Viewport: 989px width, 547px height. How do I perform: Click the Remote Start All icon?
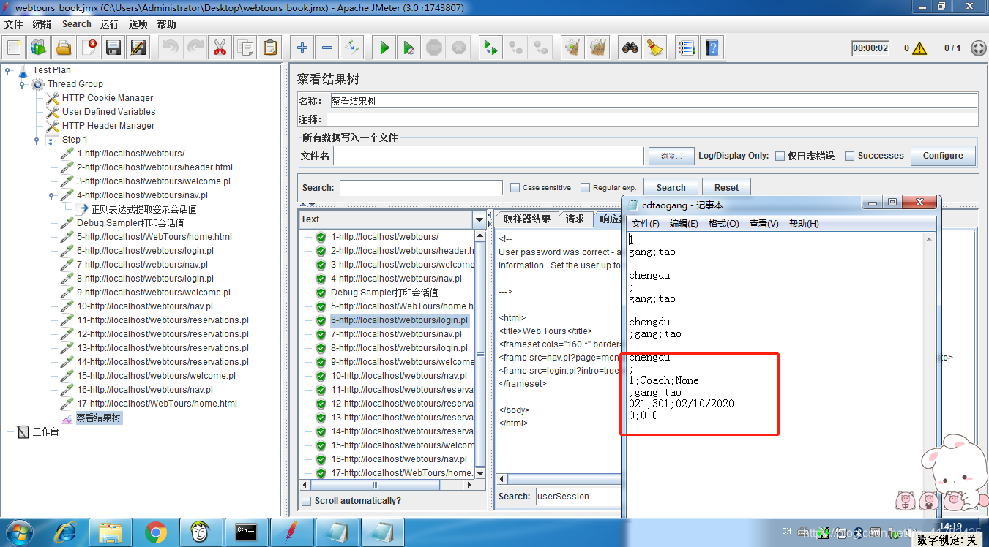coord(490,48)
